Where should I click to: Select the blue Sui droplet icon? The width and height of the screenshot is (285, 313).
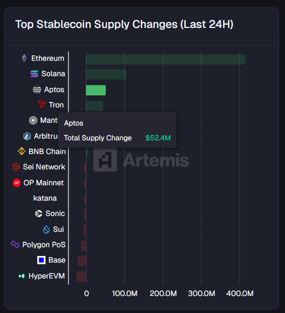(46, 229)
